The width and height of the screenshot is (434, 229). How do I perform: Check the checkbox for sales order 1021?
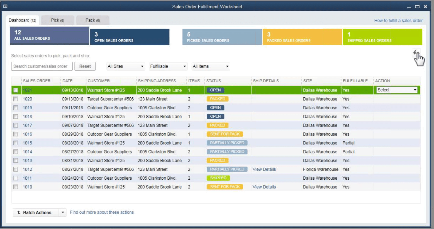tap(16, 90)
